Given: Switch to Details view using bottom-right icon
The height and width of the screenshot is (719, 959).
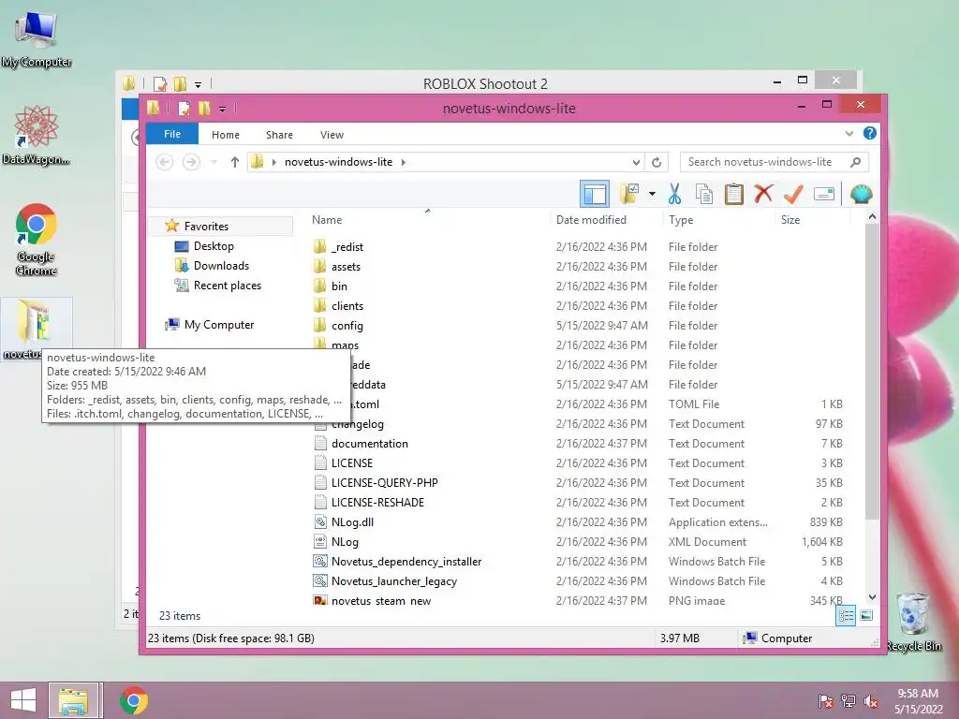Looking at the screenshot, I should (846, 616).
